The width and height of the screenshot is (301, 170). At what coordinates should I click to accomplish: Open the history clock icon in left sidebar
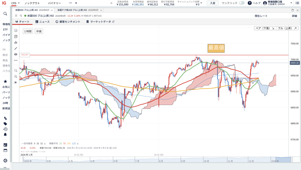point(5,129)
